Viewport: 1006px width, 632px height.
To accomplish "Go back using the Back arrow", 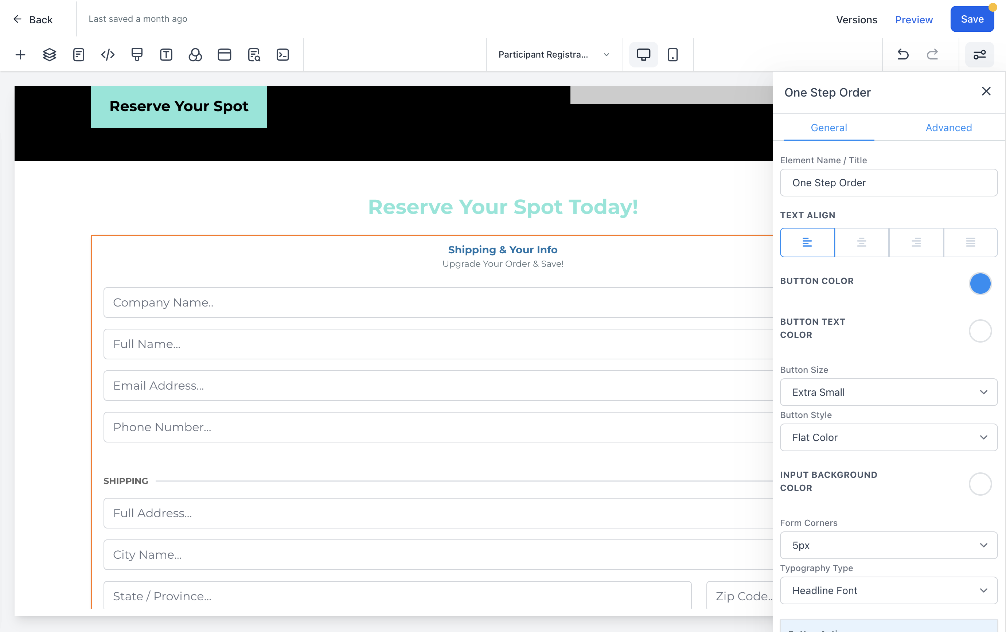I will pyautogui.click(x=32, y=19).
